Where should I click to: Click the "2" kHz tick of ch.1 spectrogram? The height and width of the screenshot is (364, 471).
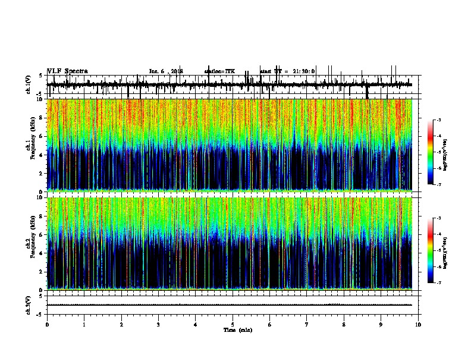pyautogui.click(x=42, y=174)
